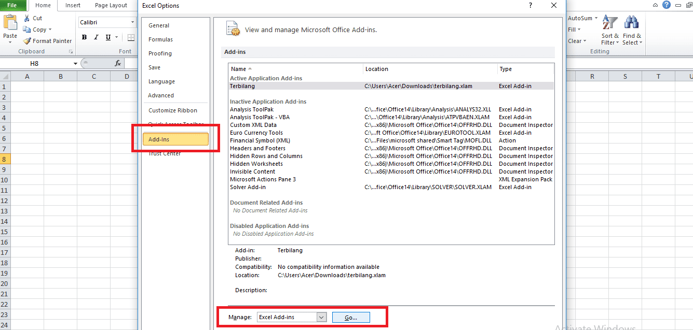The width and height of the screenshot is (693, 330).
Task: Open the Paste options arrow
Action: 10,42
